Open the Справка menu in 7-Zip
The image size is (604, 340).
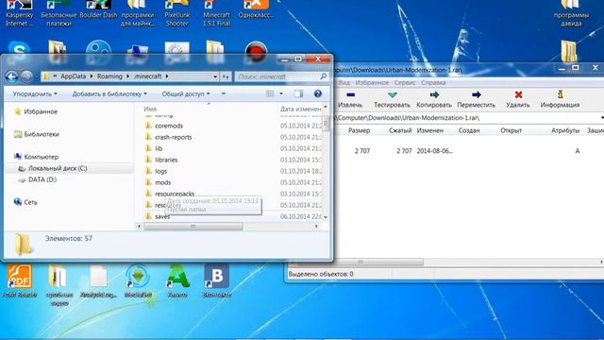pos(433,82)
